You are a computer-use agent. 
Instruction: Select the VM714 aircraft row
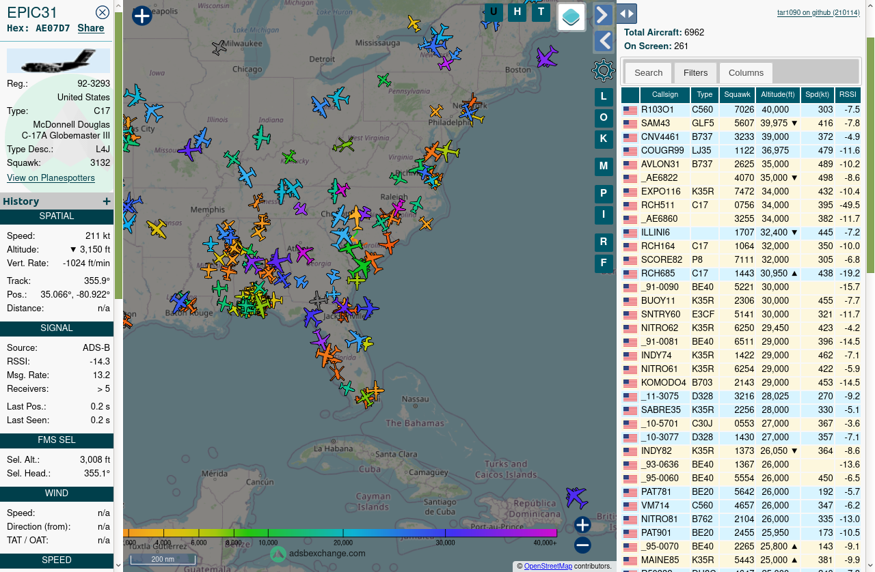[741, 506]
